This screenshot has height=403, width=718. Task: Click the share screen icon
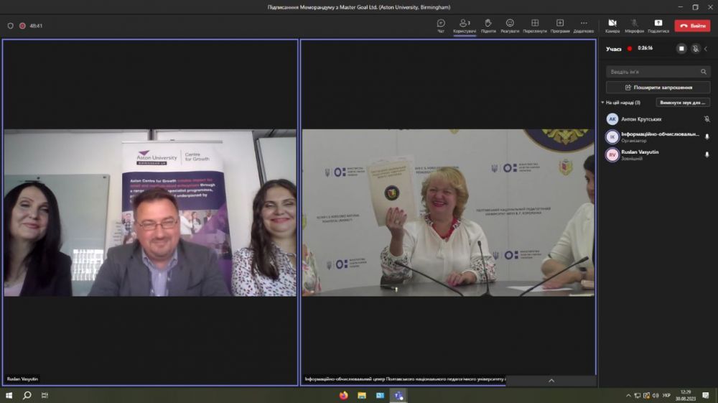coord(658,25)
